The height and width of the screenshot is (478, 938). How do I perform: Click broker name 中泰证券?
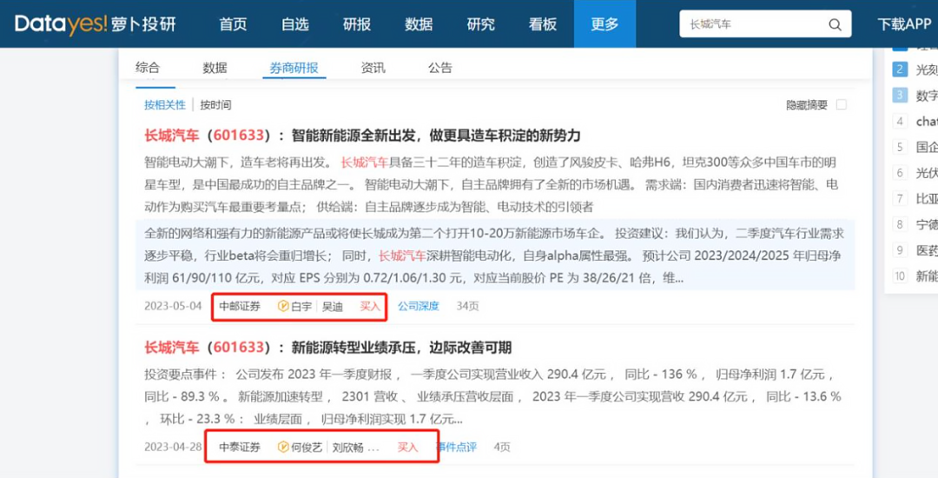click(x=240, y=447)
